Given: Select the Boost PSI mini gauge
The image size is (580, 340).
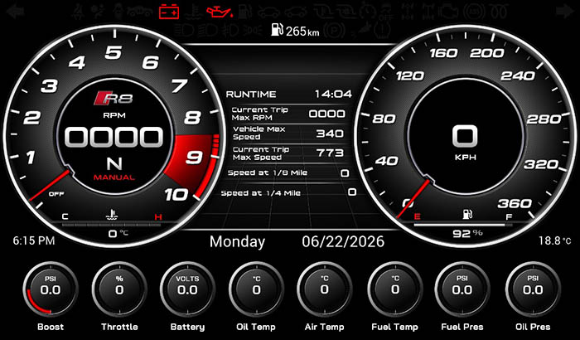Looking at the screenshot, I should (x=51, y=289).
